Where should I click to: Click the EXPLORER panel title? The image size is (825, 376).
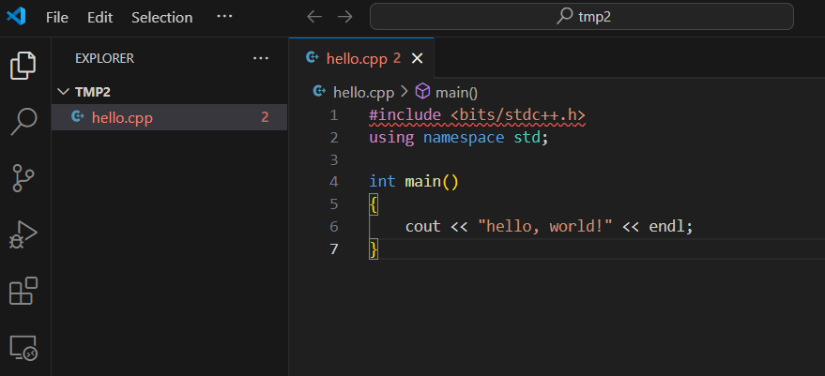105,58
